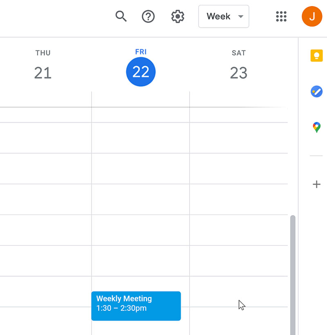The width and height of the screenshot is (327, 335).
Task: Add more side panel apps with the plus
Action: [x=316, y=184]
